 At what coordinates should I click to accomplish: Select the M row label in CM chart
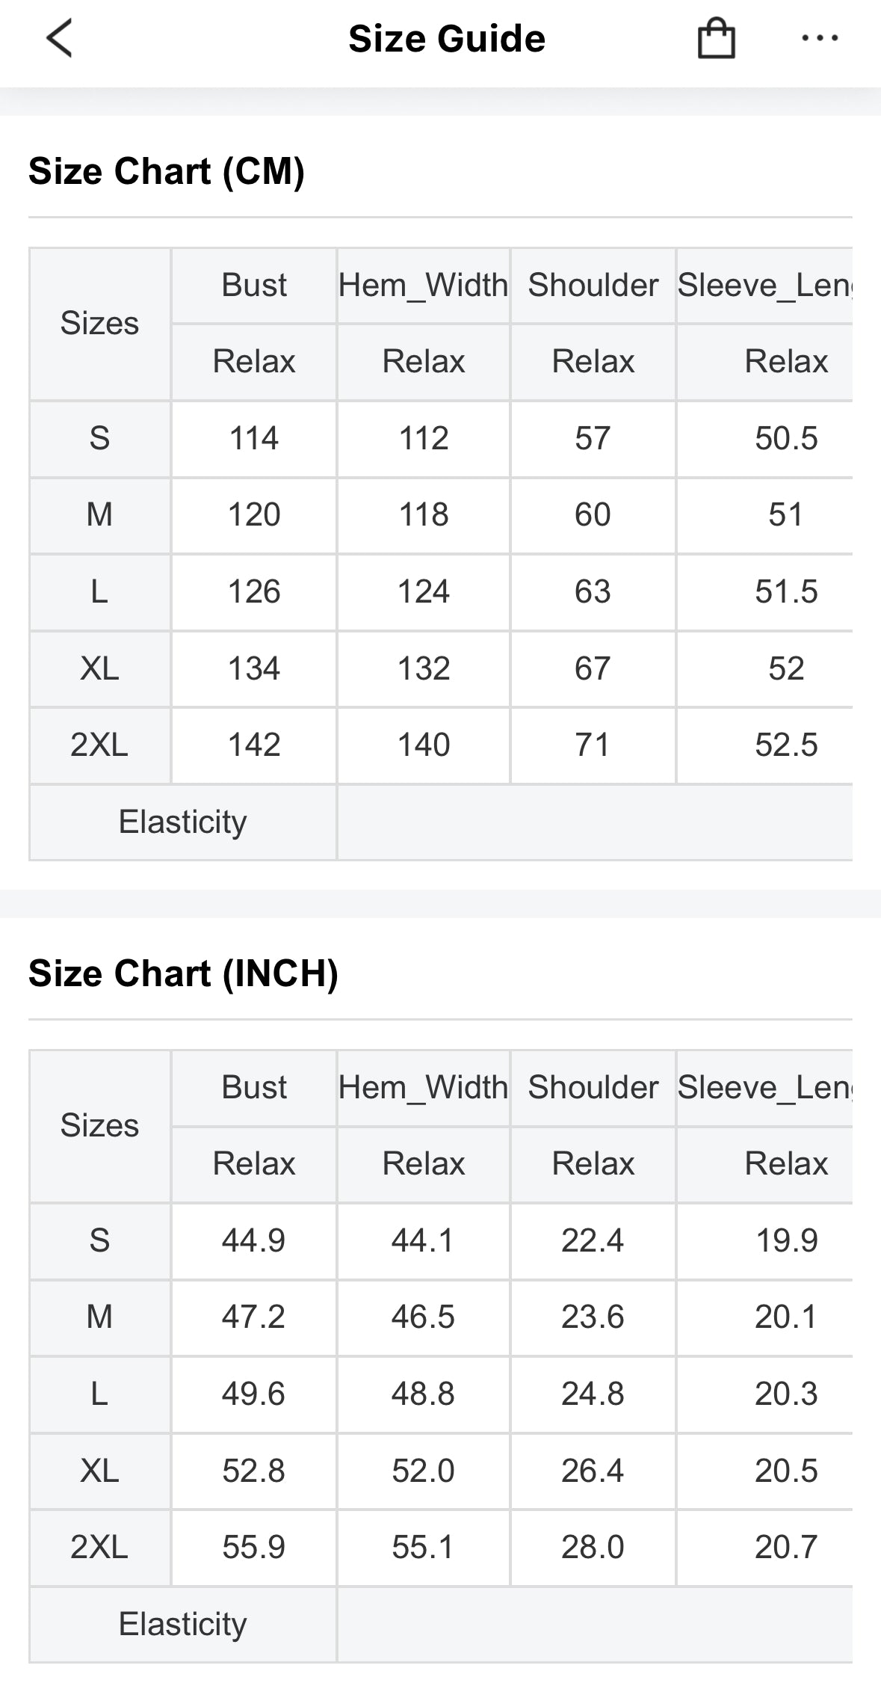point(99,514)
